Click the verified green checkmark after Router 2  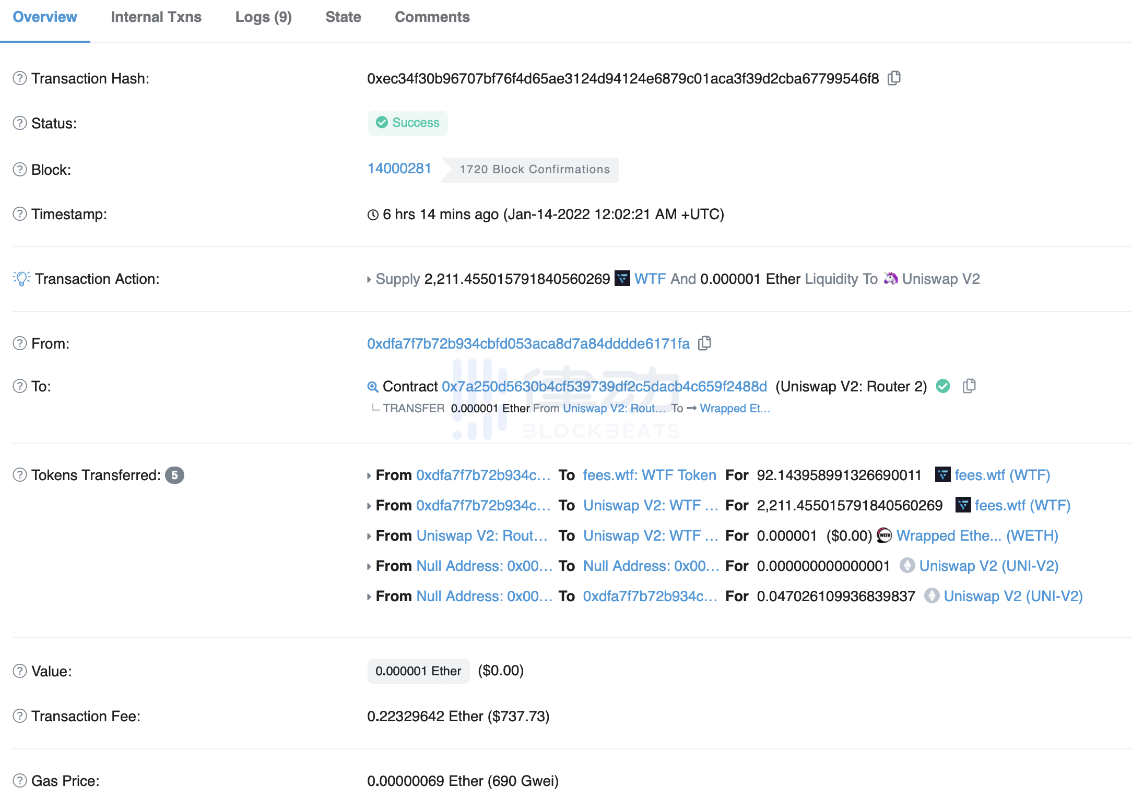pyautogui.click(x=943, y=386)
